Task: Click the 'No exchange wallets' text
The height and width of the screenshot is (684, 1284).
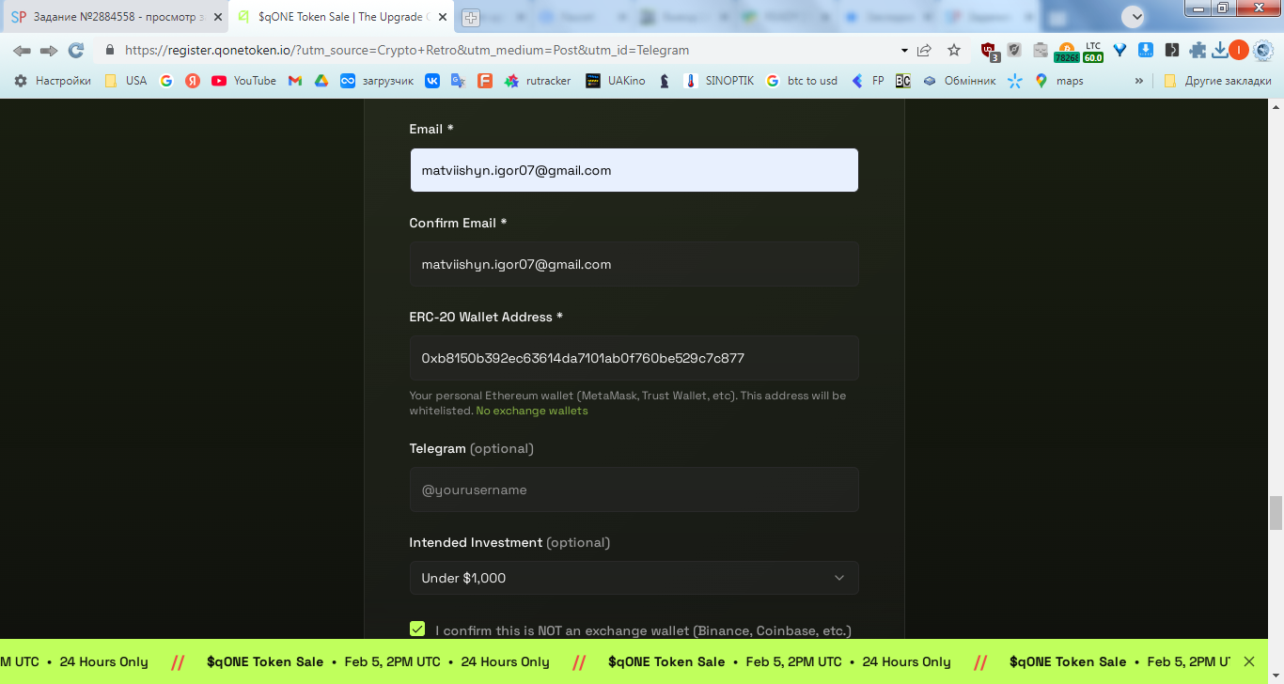Action: pos(532,411)
